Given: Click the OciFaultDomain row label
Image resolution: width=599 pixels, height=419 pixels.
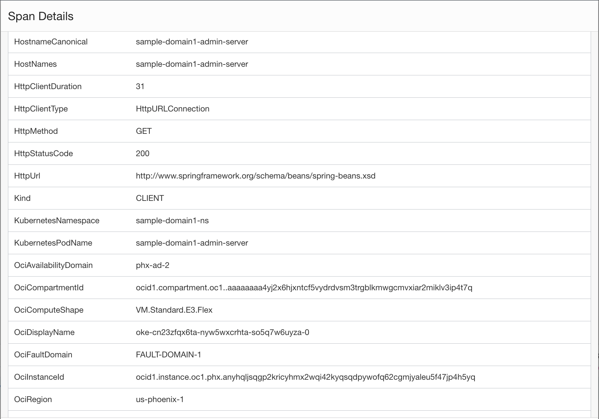Looking at the screenshot, I should (x=43, y=355).
